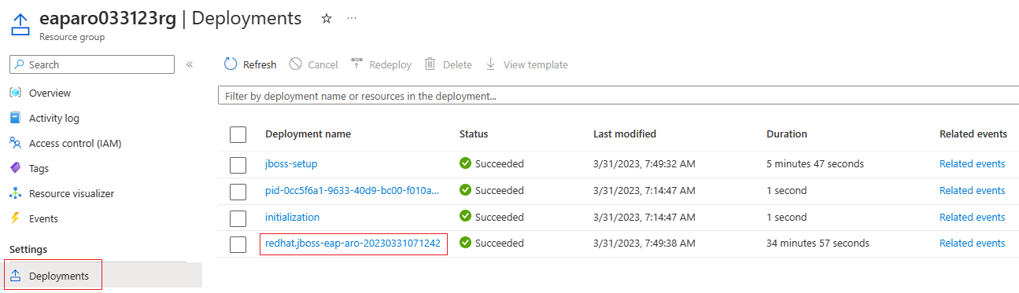Collapse the sidebar with the double chevron
Image resolution: width=1019 pixels, height=293 pixels.
tap(190, 64)
